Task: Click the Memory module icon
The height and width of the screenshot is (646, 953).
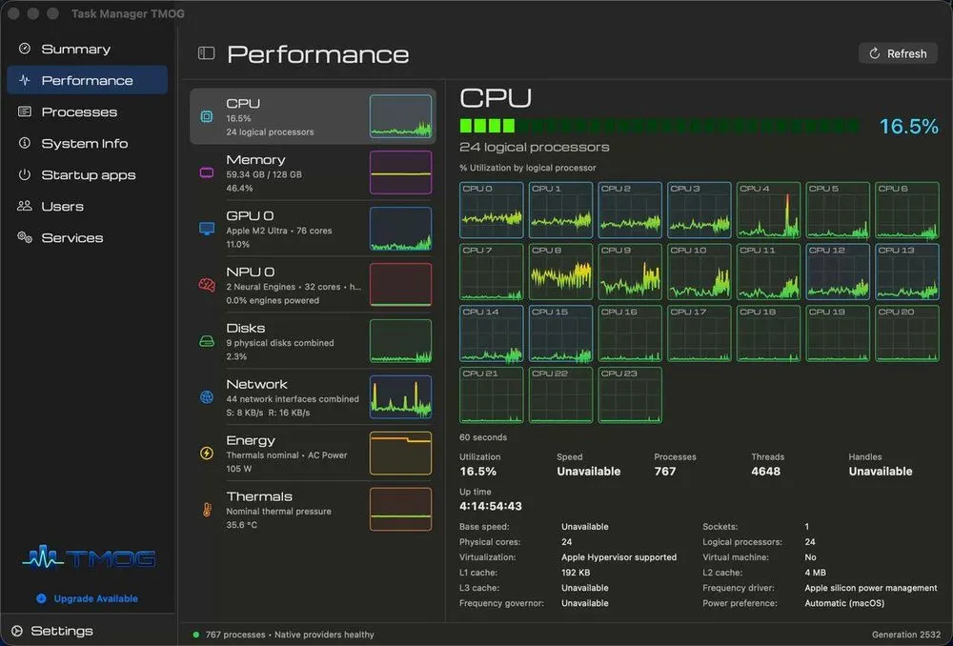Action: click(207, 172)
